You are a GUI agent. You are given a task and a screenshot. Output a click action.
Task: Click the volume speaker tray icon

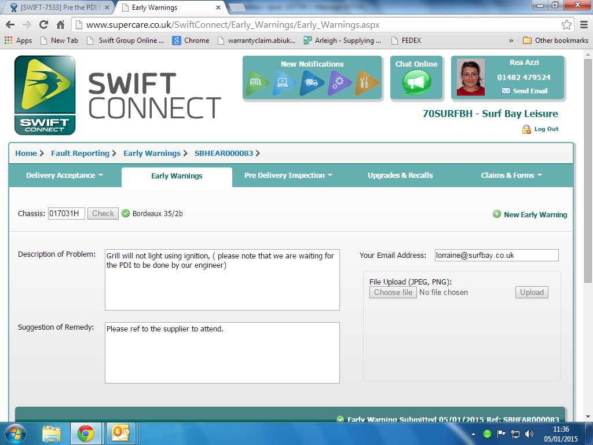tap(529, 433)
